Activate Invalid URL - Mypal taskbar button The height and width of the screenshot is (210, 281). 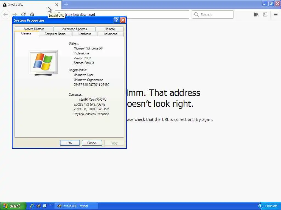pyautogui.click(x=76, y=206)
